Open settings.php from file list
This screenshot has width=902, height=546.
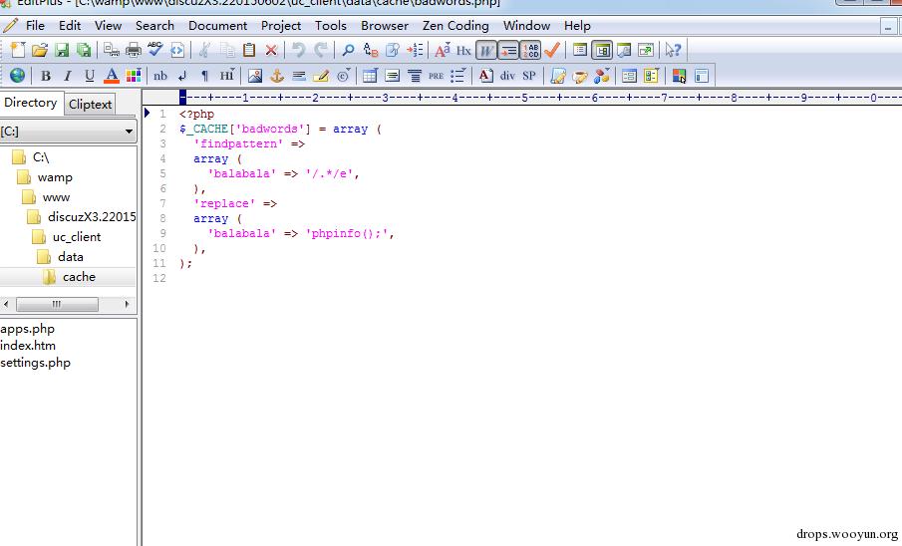(36, 363)
